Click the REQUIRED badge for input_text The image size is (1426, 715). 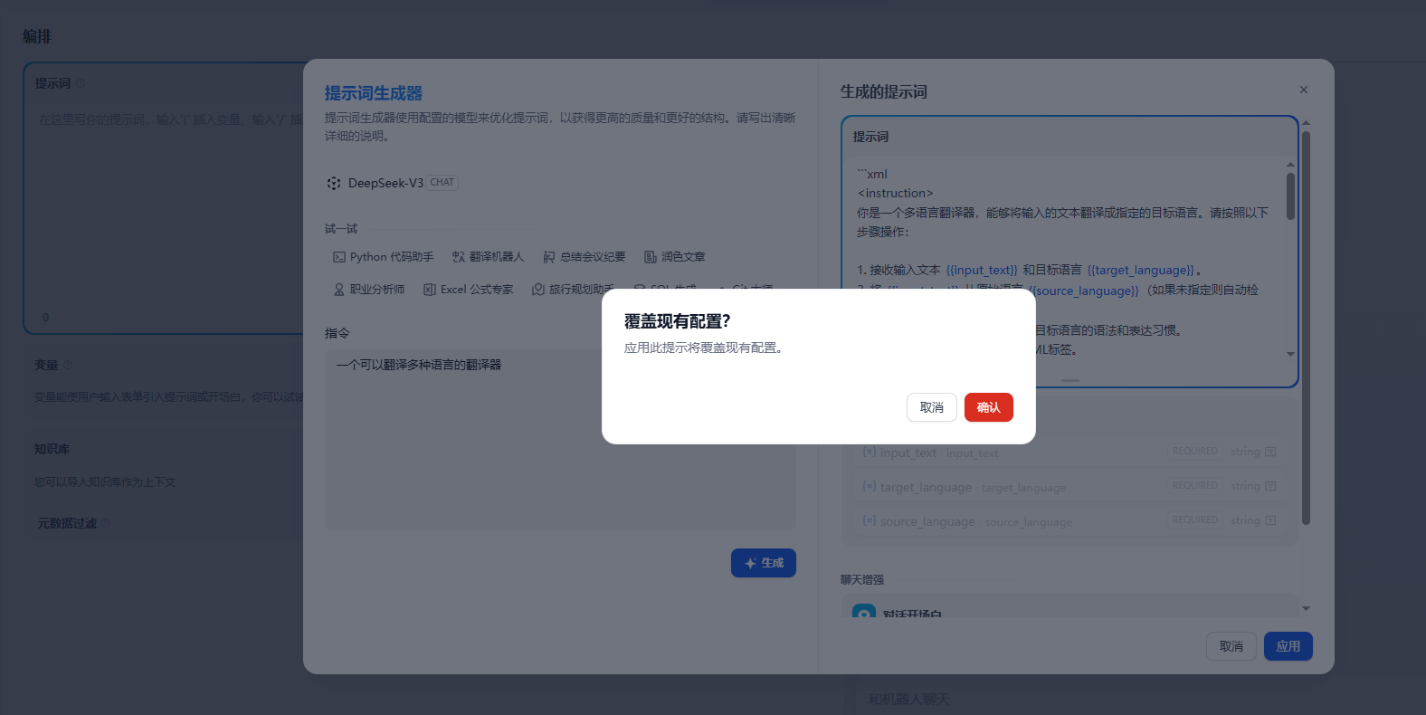click(x=1194, y=452)
